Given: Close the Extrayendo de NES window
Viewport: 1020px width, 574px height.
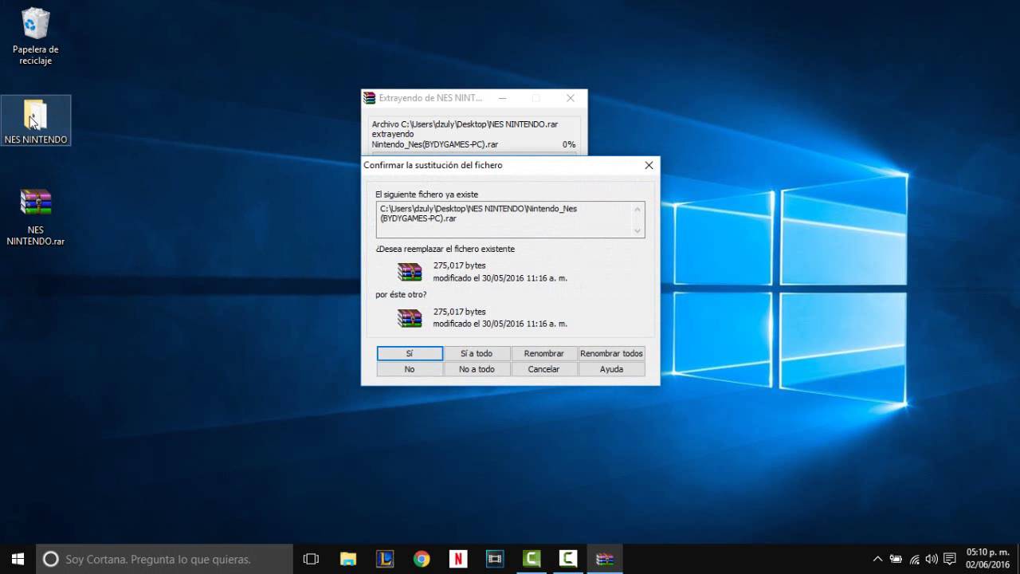Looking at the screenshot, I should click(571, 98).
